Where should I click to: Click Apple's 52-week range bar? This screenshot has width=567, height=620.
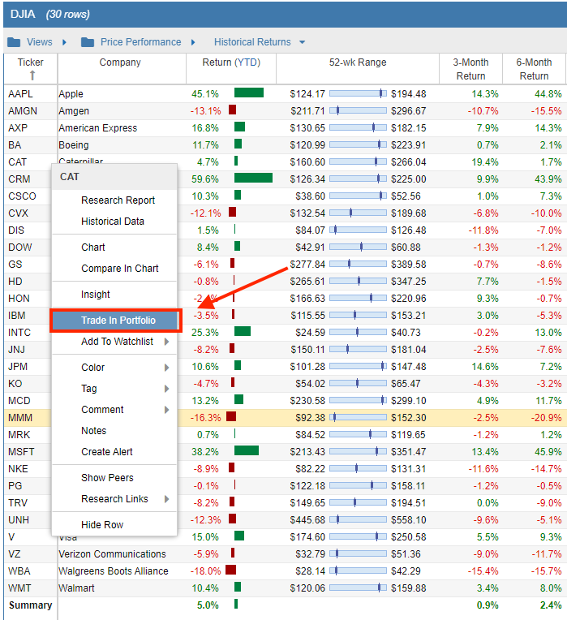point(358,93)
